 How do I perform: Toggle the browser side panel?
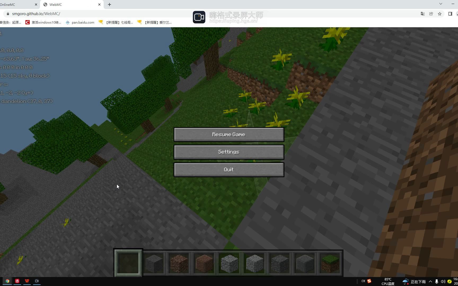[450, 14]
